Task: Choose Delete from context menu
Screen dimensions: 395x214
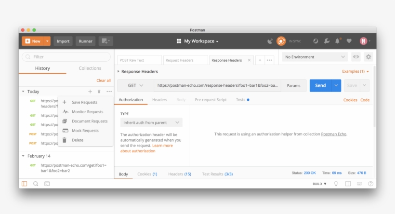Action: [x=85, y=140]
